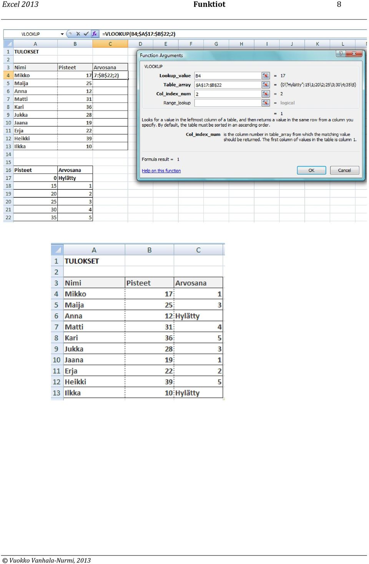Select row 16 by its row header

[x=8, y=170]
